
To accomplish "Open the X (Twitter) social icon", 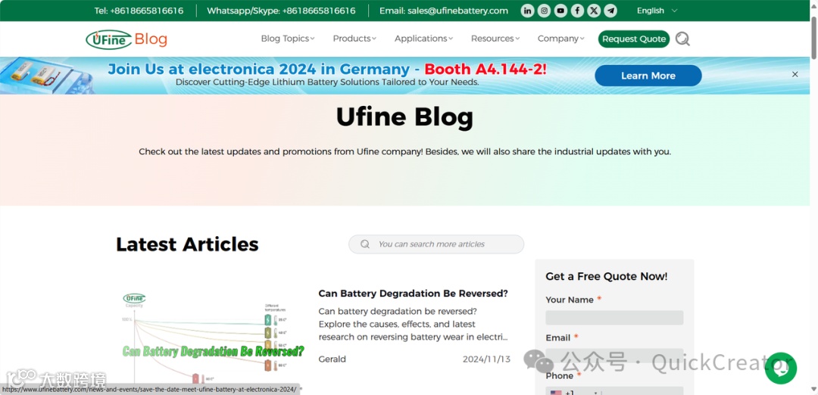I will point(594,11).
